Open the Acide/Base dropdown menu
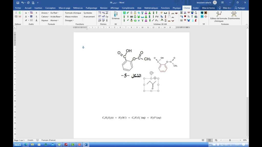 click(x=56, y=17)
